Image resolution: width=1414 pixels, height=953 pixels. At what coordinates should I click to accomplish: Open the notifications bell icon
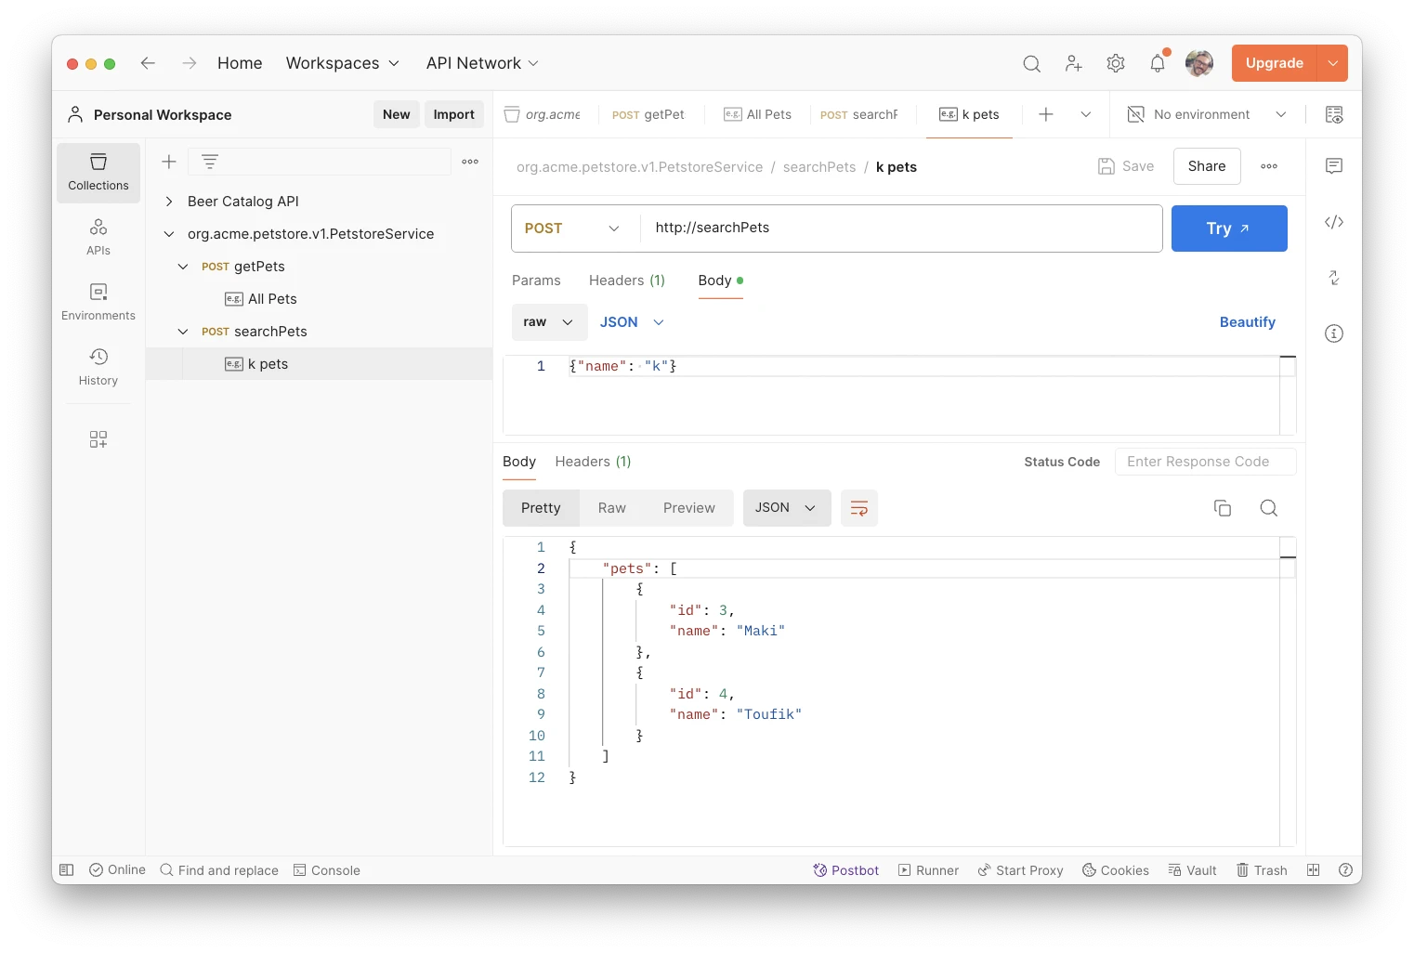(1157, 63)
